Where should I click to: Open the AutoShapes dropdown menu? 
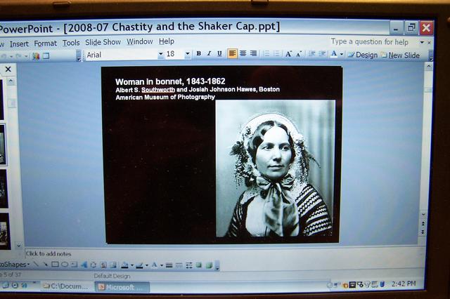(14, 265)
